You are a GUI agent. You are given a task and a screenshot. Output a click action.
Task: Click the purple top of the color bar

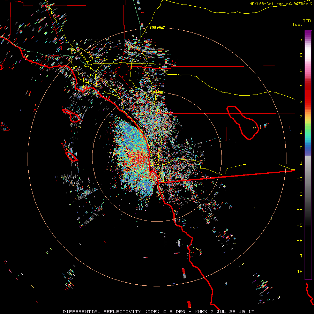tap(308, 34)
